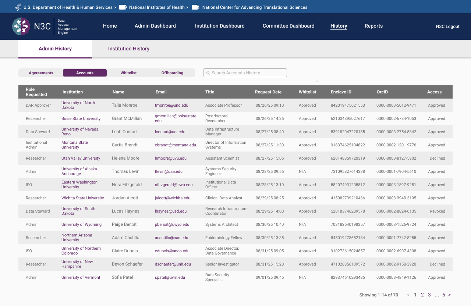Click N3C Logout link
Image resolution: width=471 pixels, height=306 pixels.
447,26
